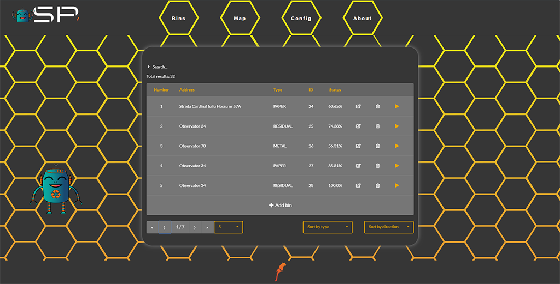Open the About page
This screenshot has height=284, width=560.
[362, 19]
